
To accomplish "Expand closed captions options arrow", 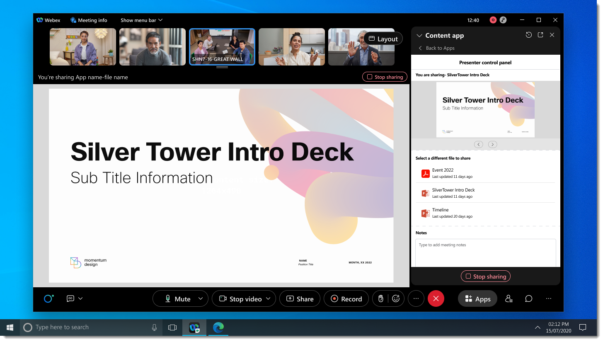I will tap(80, 298).
